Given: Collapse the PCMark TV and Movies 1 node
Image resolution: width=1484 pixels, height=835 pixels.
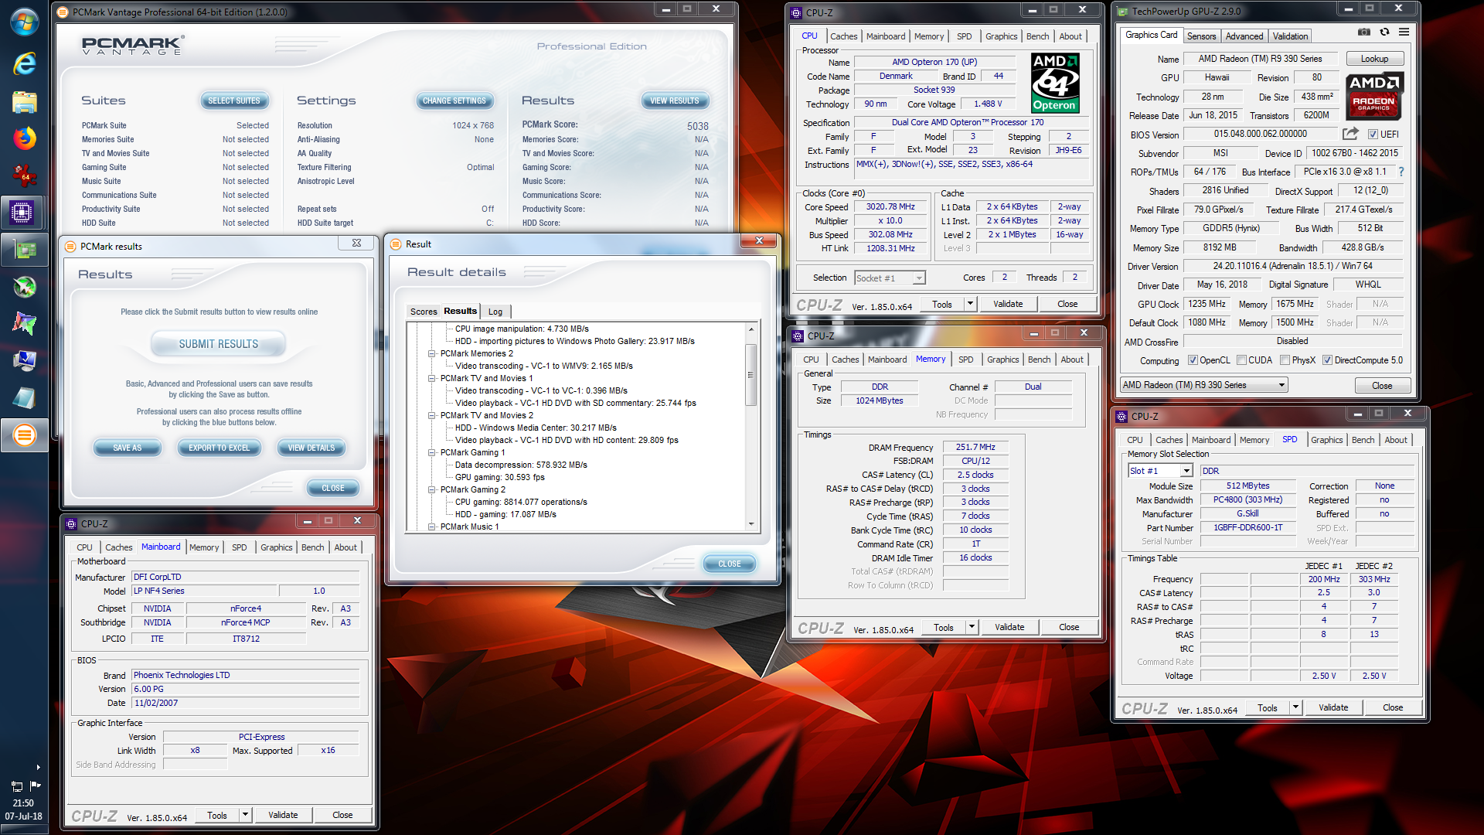Looking at the screenshot, I should coord(432,378).
